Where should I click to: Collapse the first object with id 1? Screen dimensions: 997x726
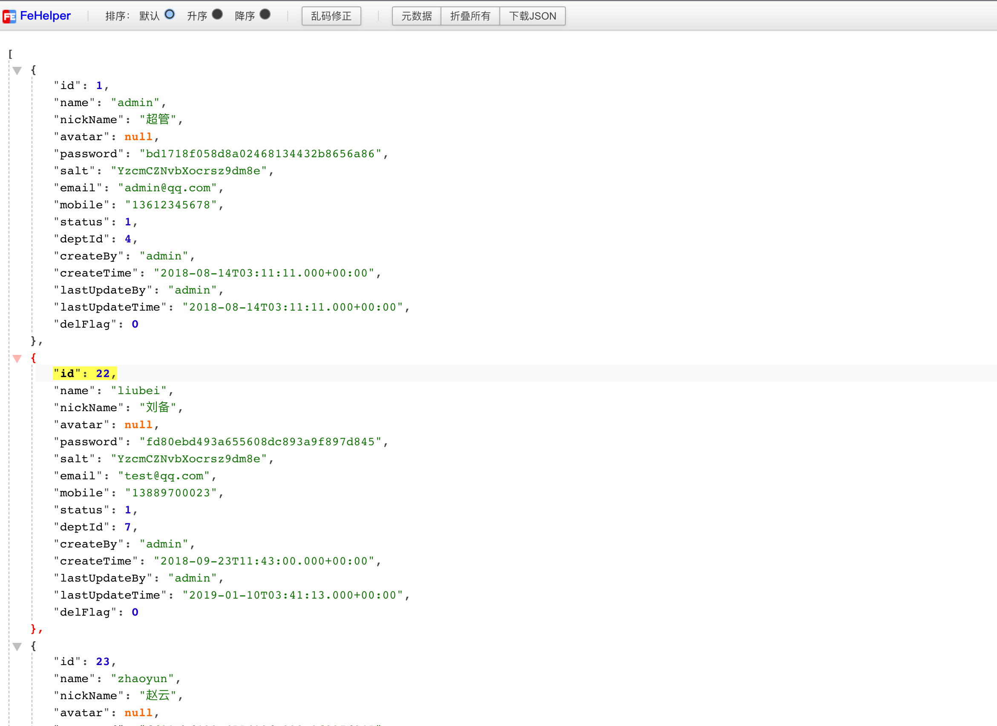click(x=17, y=70)
